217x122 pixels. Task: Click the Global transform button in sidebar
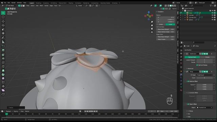[x=161, y=24]
